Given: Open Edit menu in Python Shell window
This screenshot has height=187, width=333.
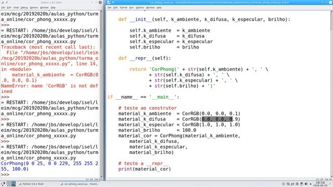Looking at the screenshot, I should pyautogui.click(x=9, y=8).
